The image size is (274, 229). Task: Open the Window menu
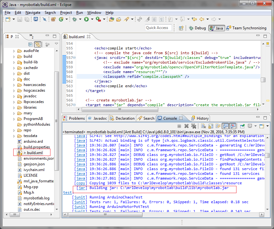(94, 13)
